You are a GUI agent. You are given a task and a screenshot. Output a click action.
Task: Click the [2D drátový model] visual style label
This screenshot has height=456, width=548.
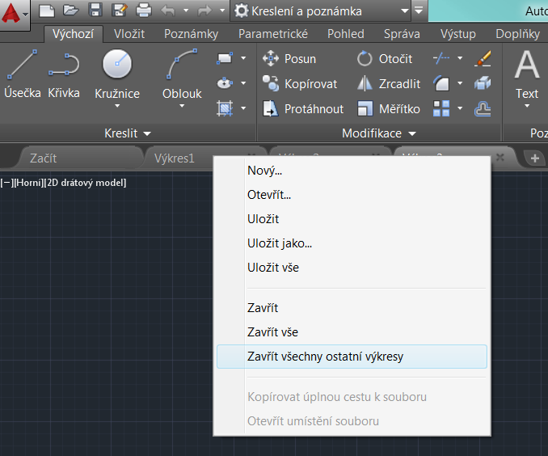pyautogui.click(x=86, y=183)
